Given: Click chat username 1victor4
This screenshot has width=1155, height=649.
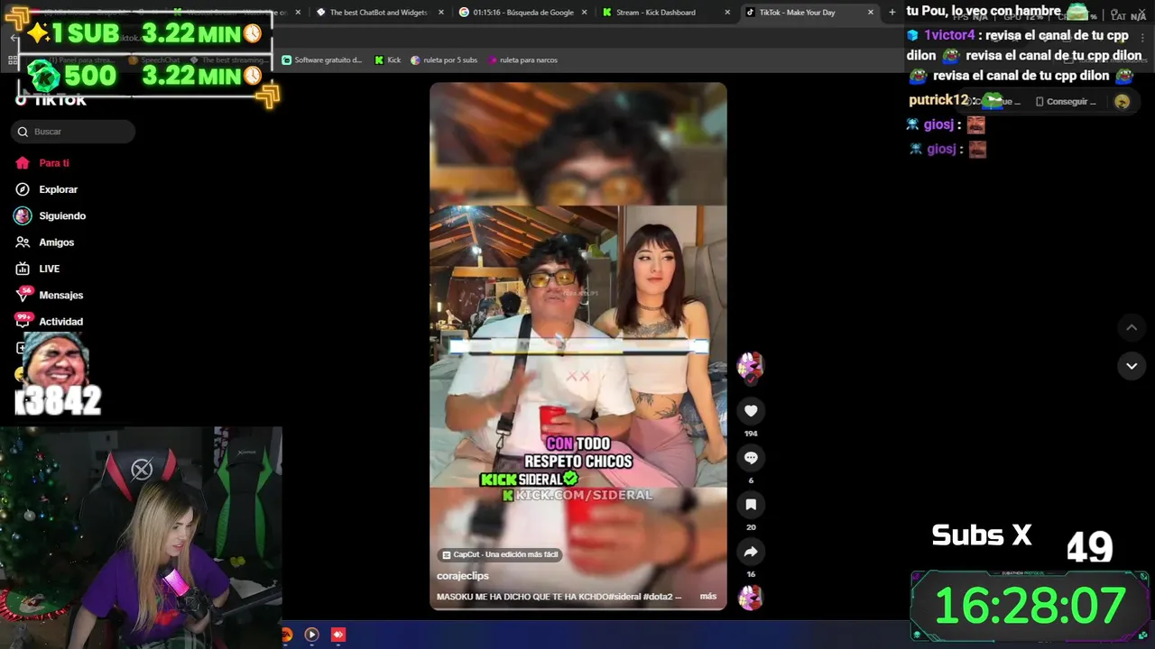Looking at the screenshot, I should [x=949, y=35].
